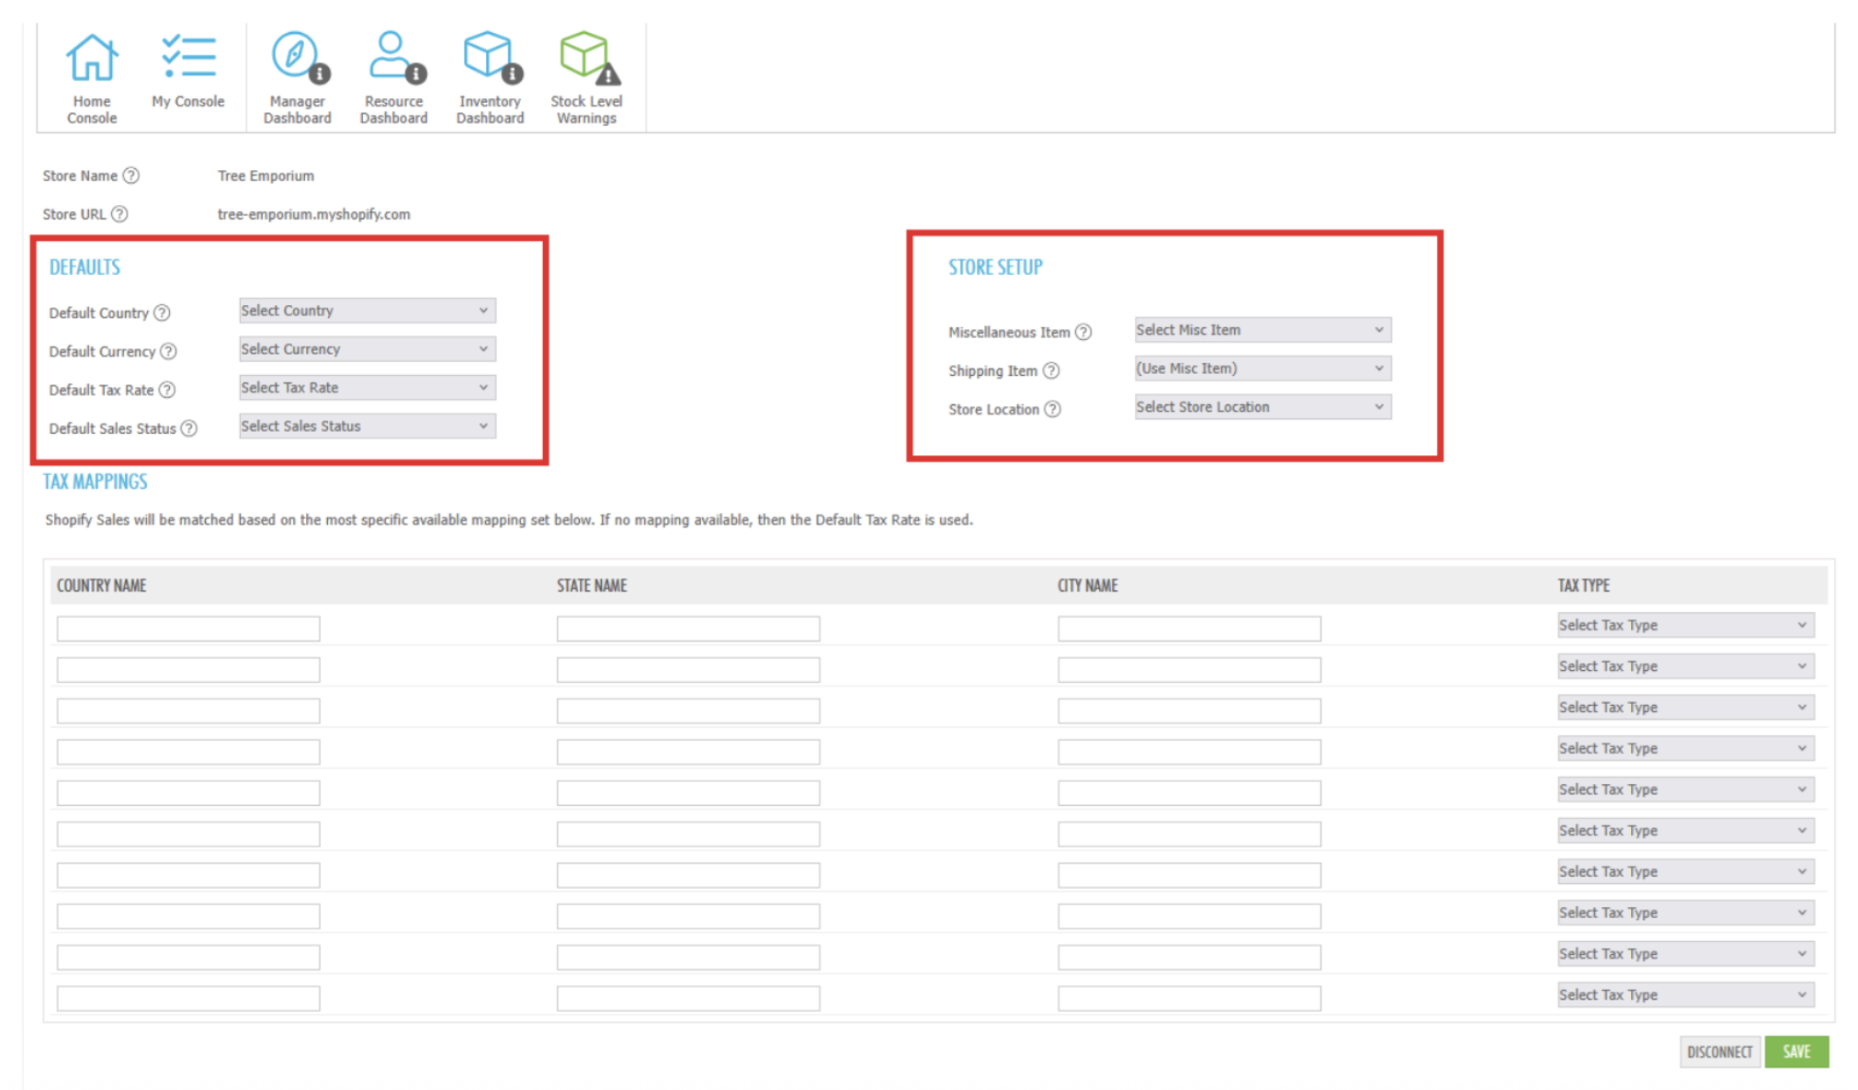Image resolution: width=1858 pixels, height=1090 pixels.
Task: Click help icon beside Default Tax Rate
Action: [x=167, y=390]
